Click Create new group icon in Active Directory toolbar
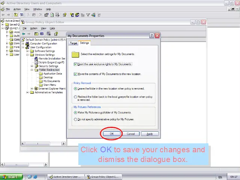The height and width of the screenshot is (180, 240). pos(77,15)
